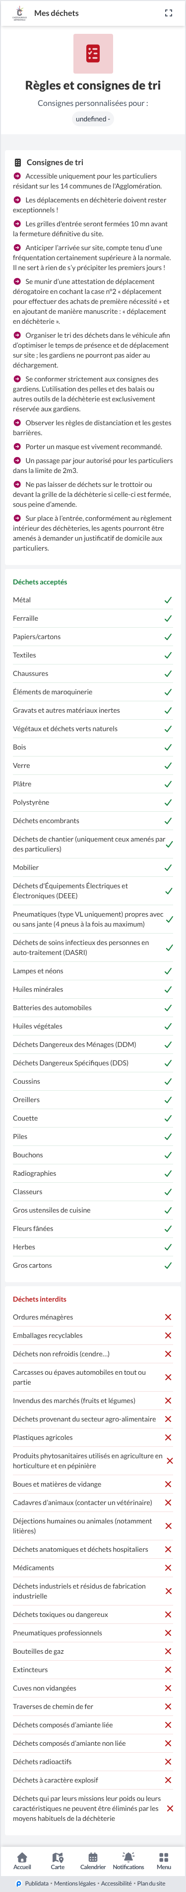This screenshot has width=186, height=1892.
Task: Open Mentions légales link
Action: (x=75, y=1883)
